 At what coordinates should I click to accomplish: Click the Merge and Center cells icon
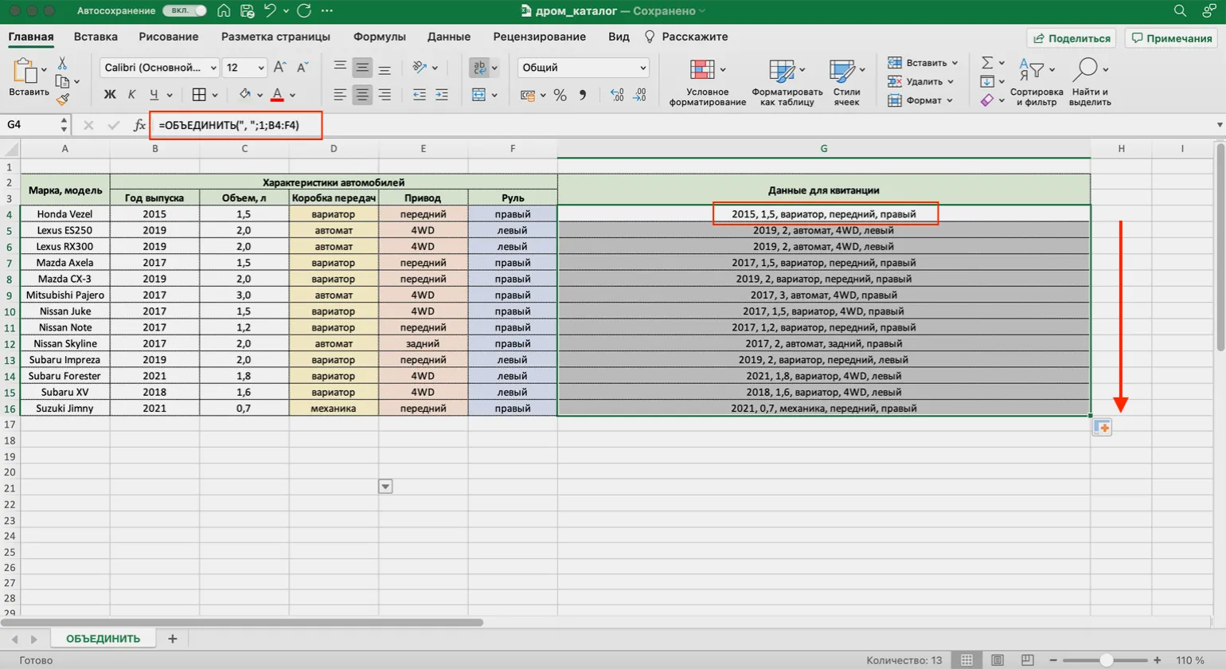(478, 96)
